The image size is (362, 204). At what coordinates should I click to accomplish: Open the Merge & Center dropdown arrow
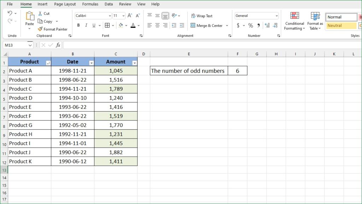tap(227, 25)
